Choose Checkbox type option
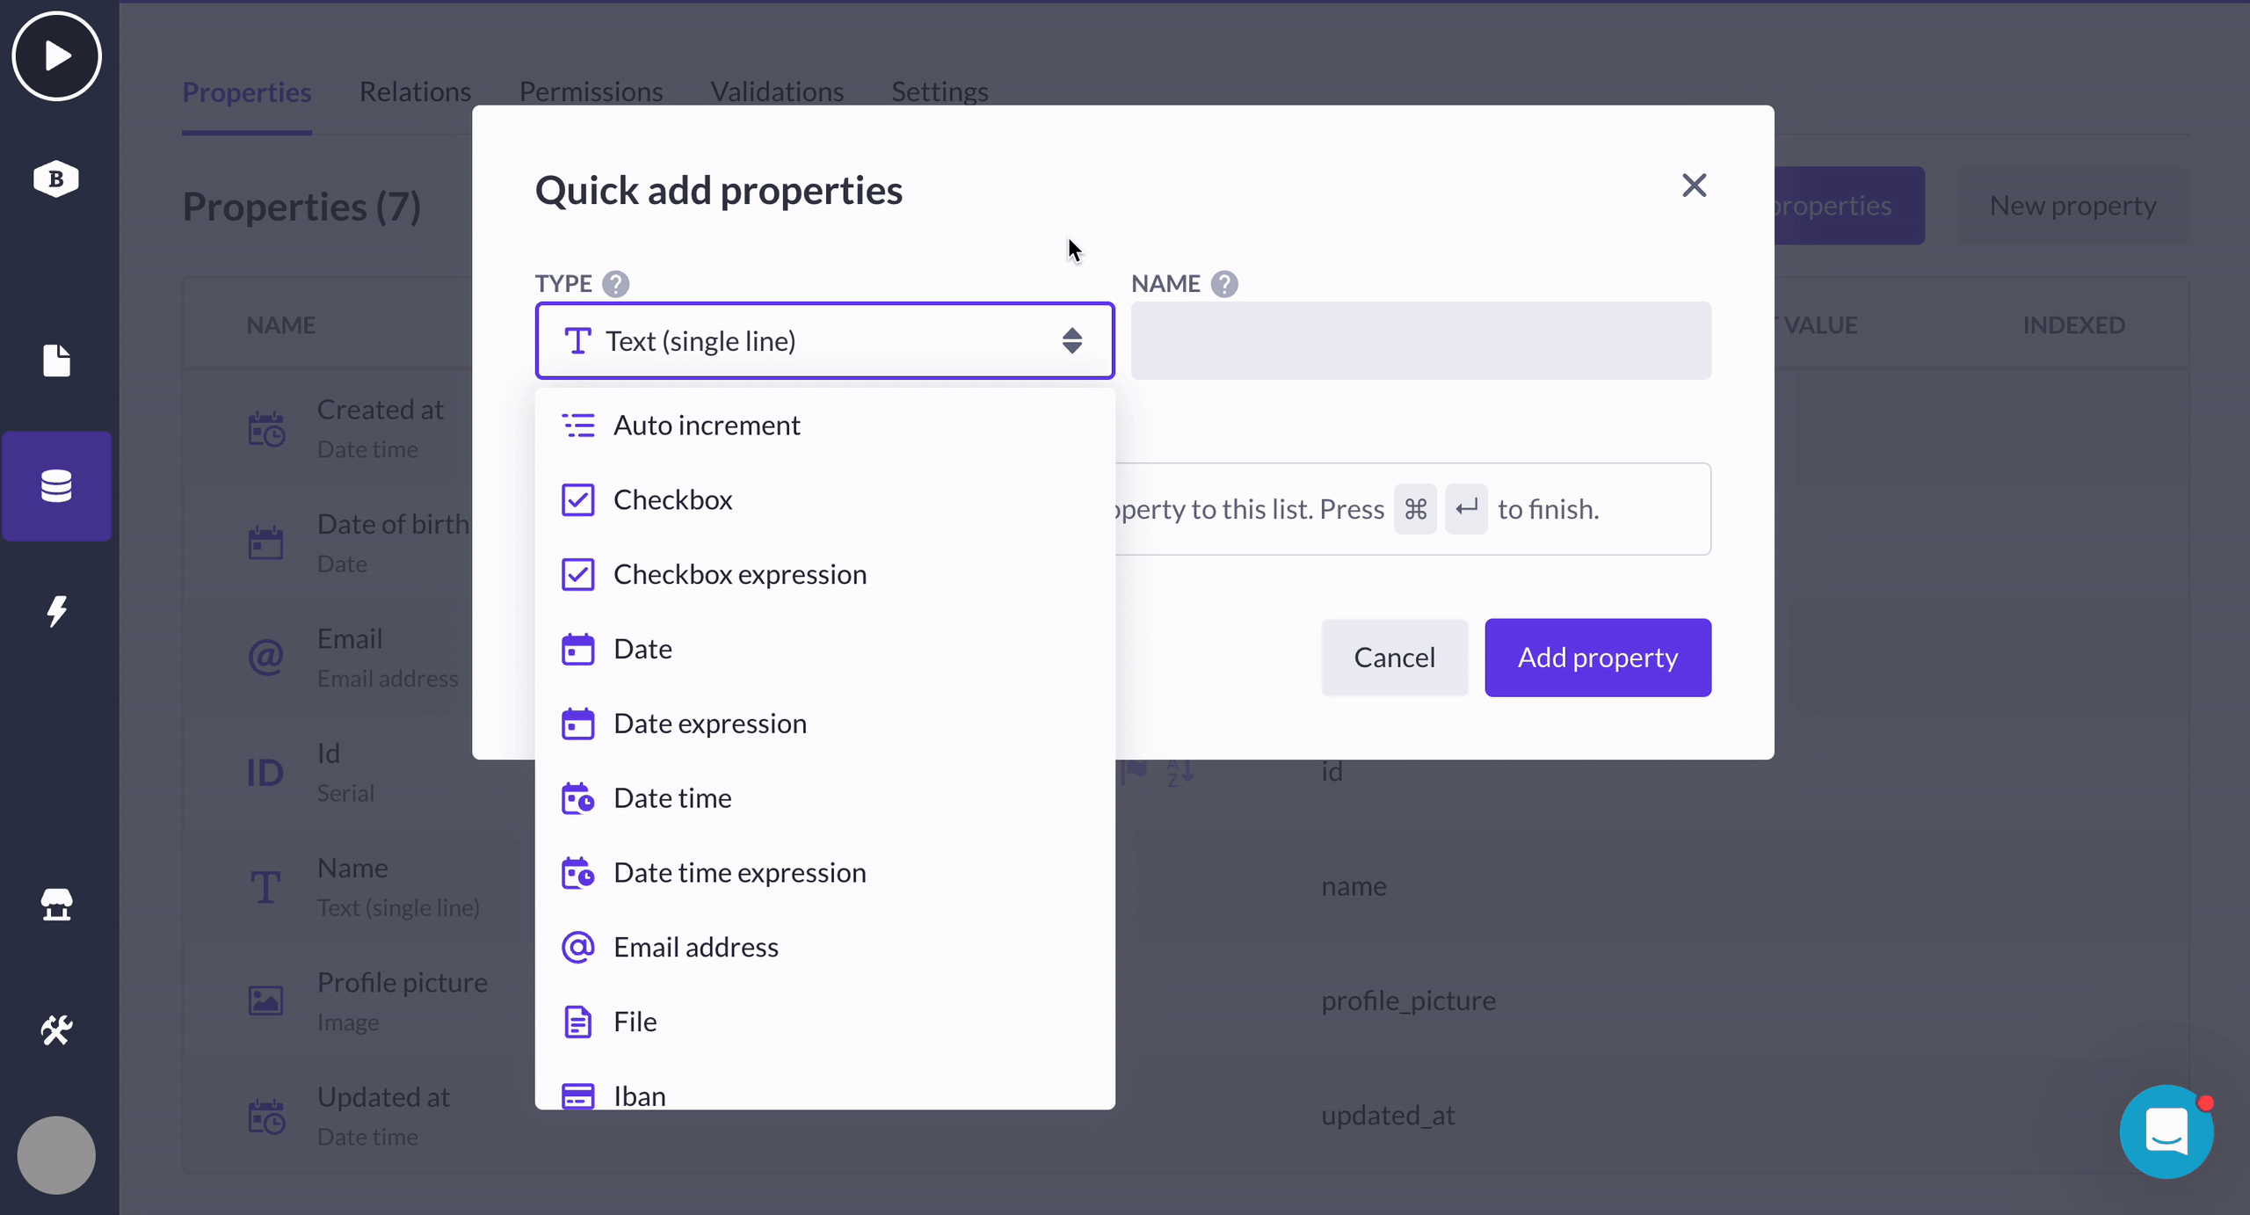 tap(824, 500)
